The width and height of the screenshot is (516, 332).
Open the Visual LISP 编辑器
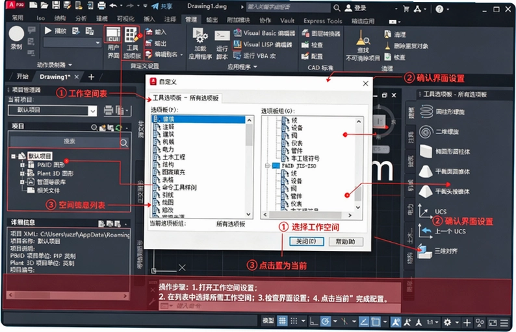263,44
